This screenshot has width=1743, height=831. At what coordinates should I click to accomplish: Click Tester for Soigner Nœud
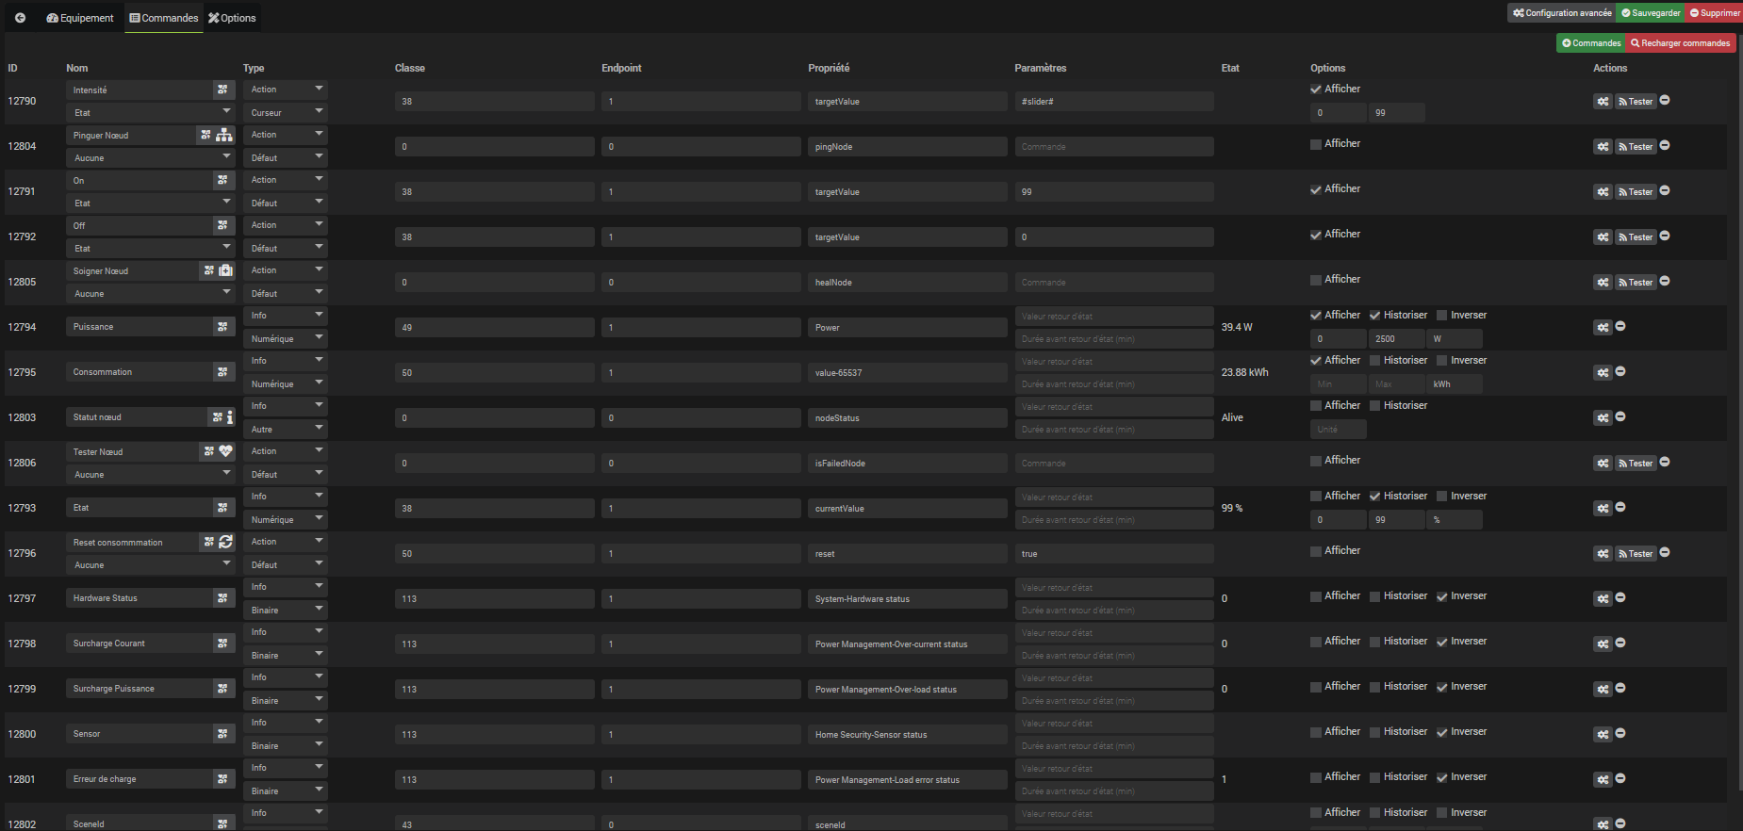(x=1636, y=282)
